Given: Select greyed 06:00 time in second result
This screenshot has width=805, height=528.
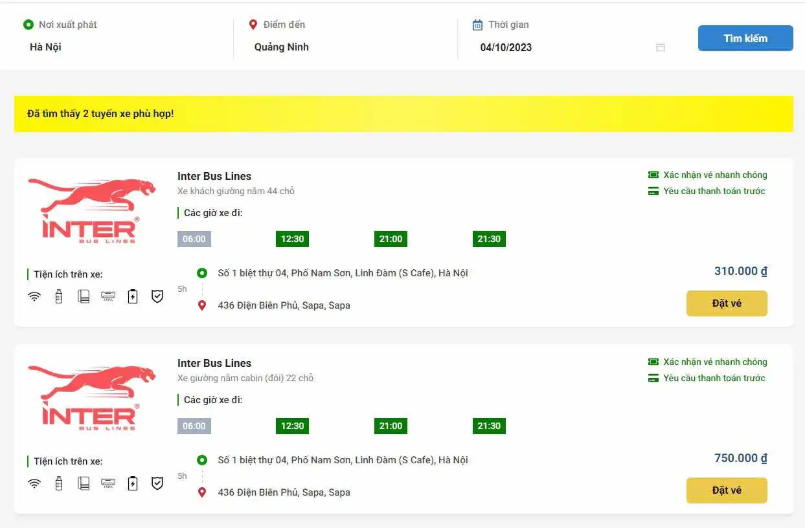Looking at the screenshot, I should pos(194,426).
